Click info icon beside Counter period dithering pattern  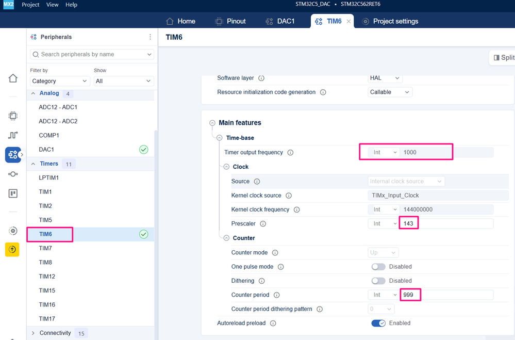coord(319,310)
